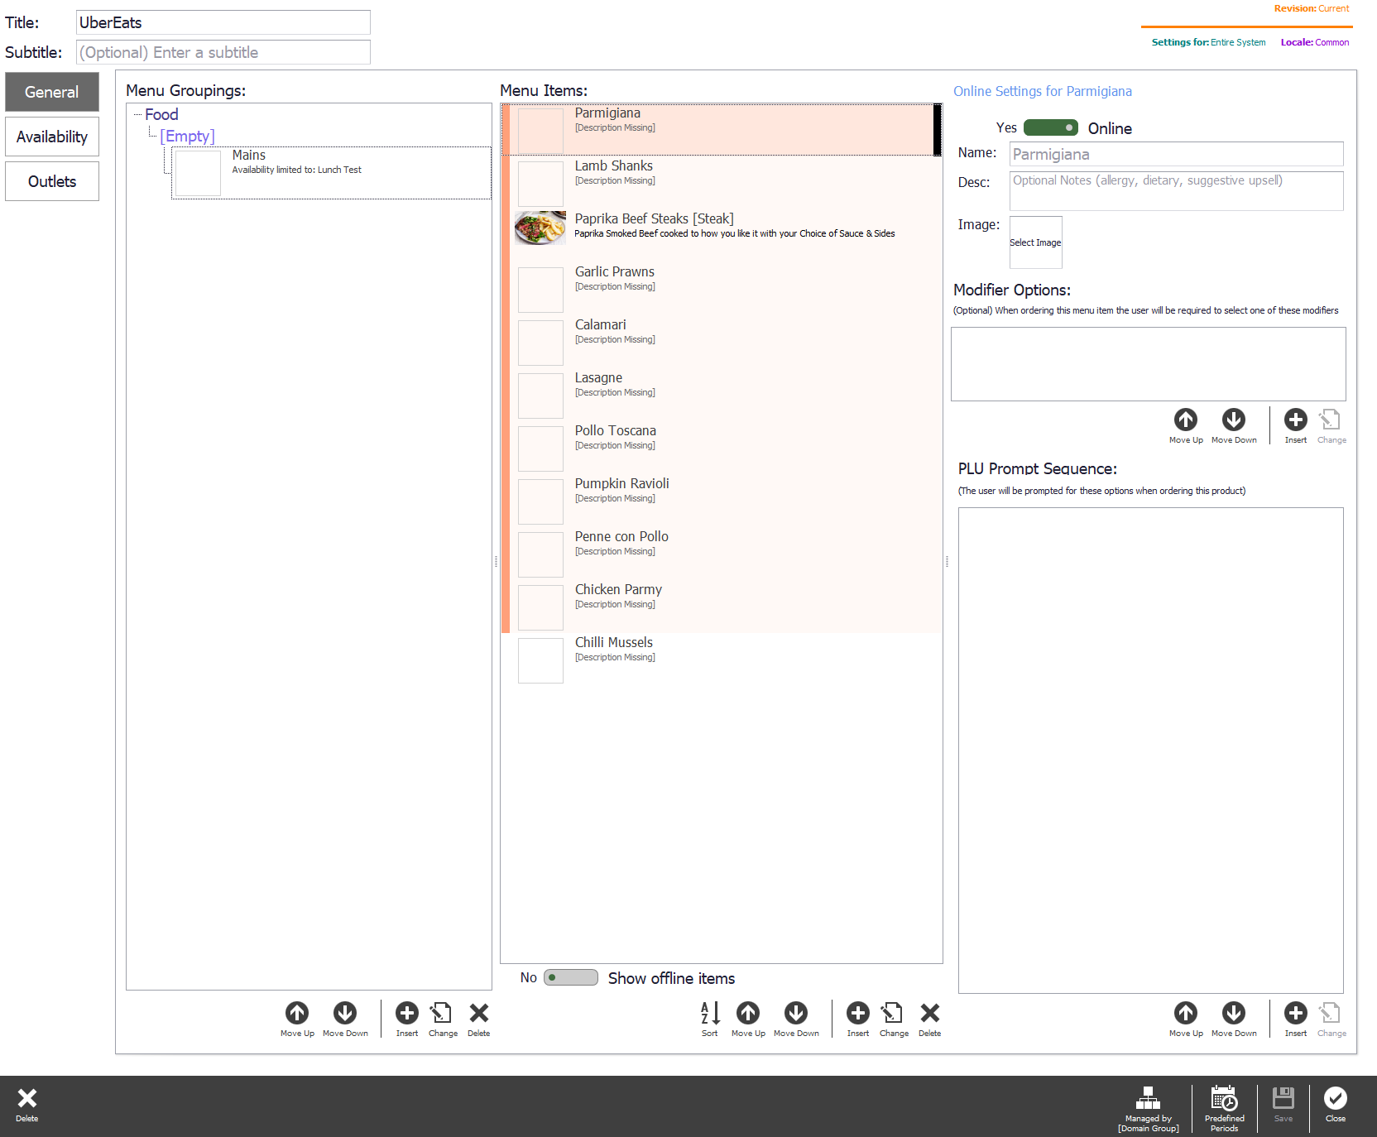1377x1137 pixels.
Task: Click Change icon under Menu Items
Action: [894, 1018]
